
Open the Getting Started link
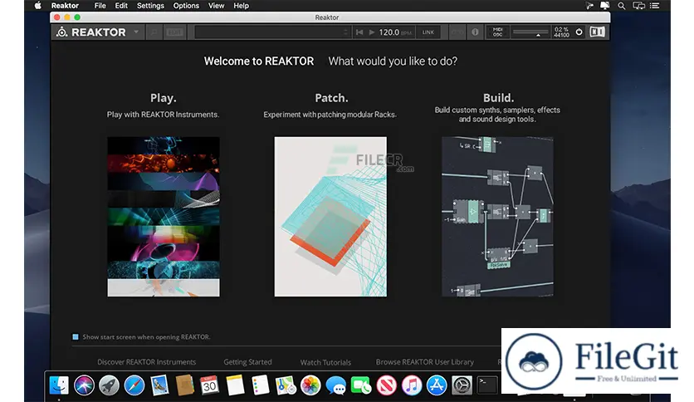point(247,362)
